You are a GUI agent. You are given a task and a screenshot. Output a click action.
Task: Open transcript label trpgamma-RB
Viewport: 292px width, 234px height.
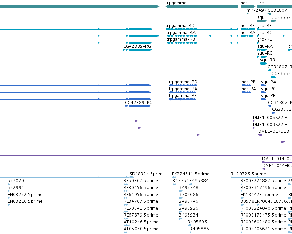tap(181, 39)
